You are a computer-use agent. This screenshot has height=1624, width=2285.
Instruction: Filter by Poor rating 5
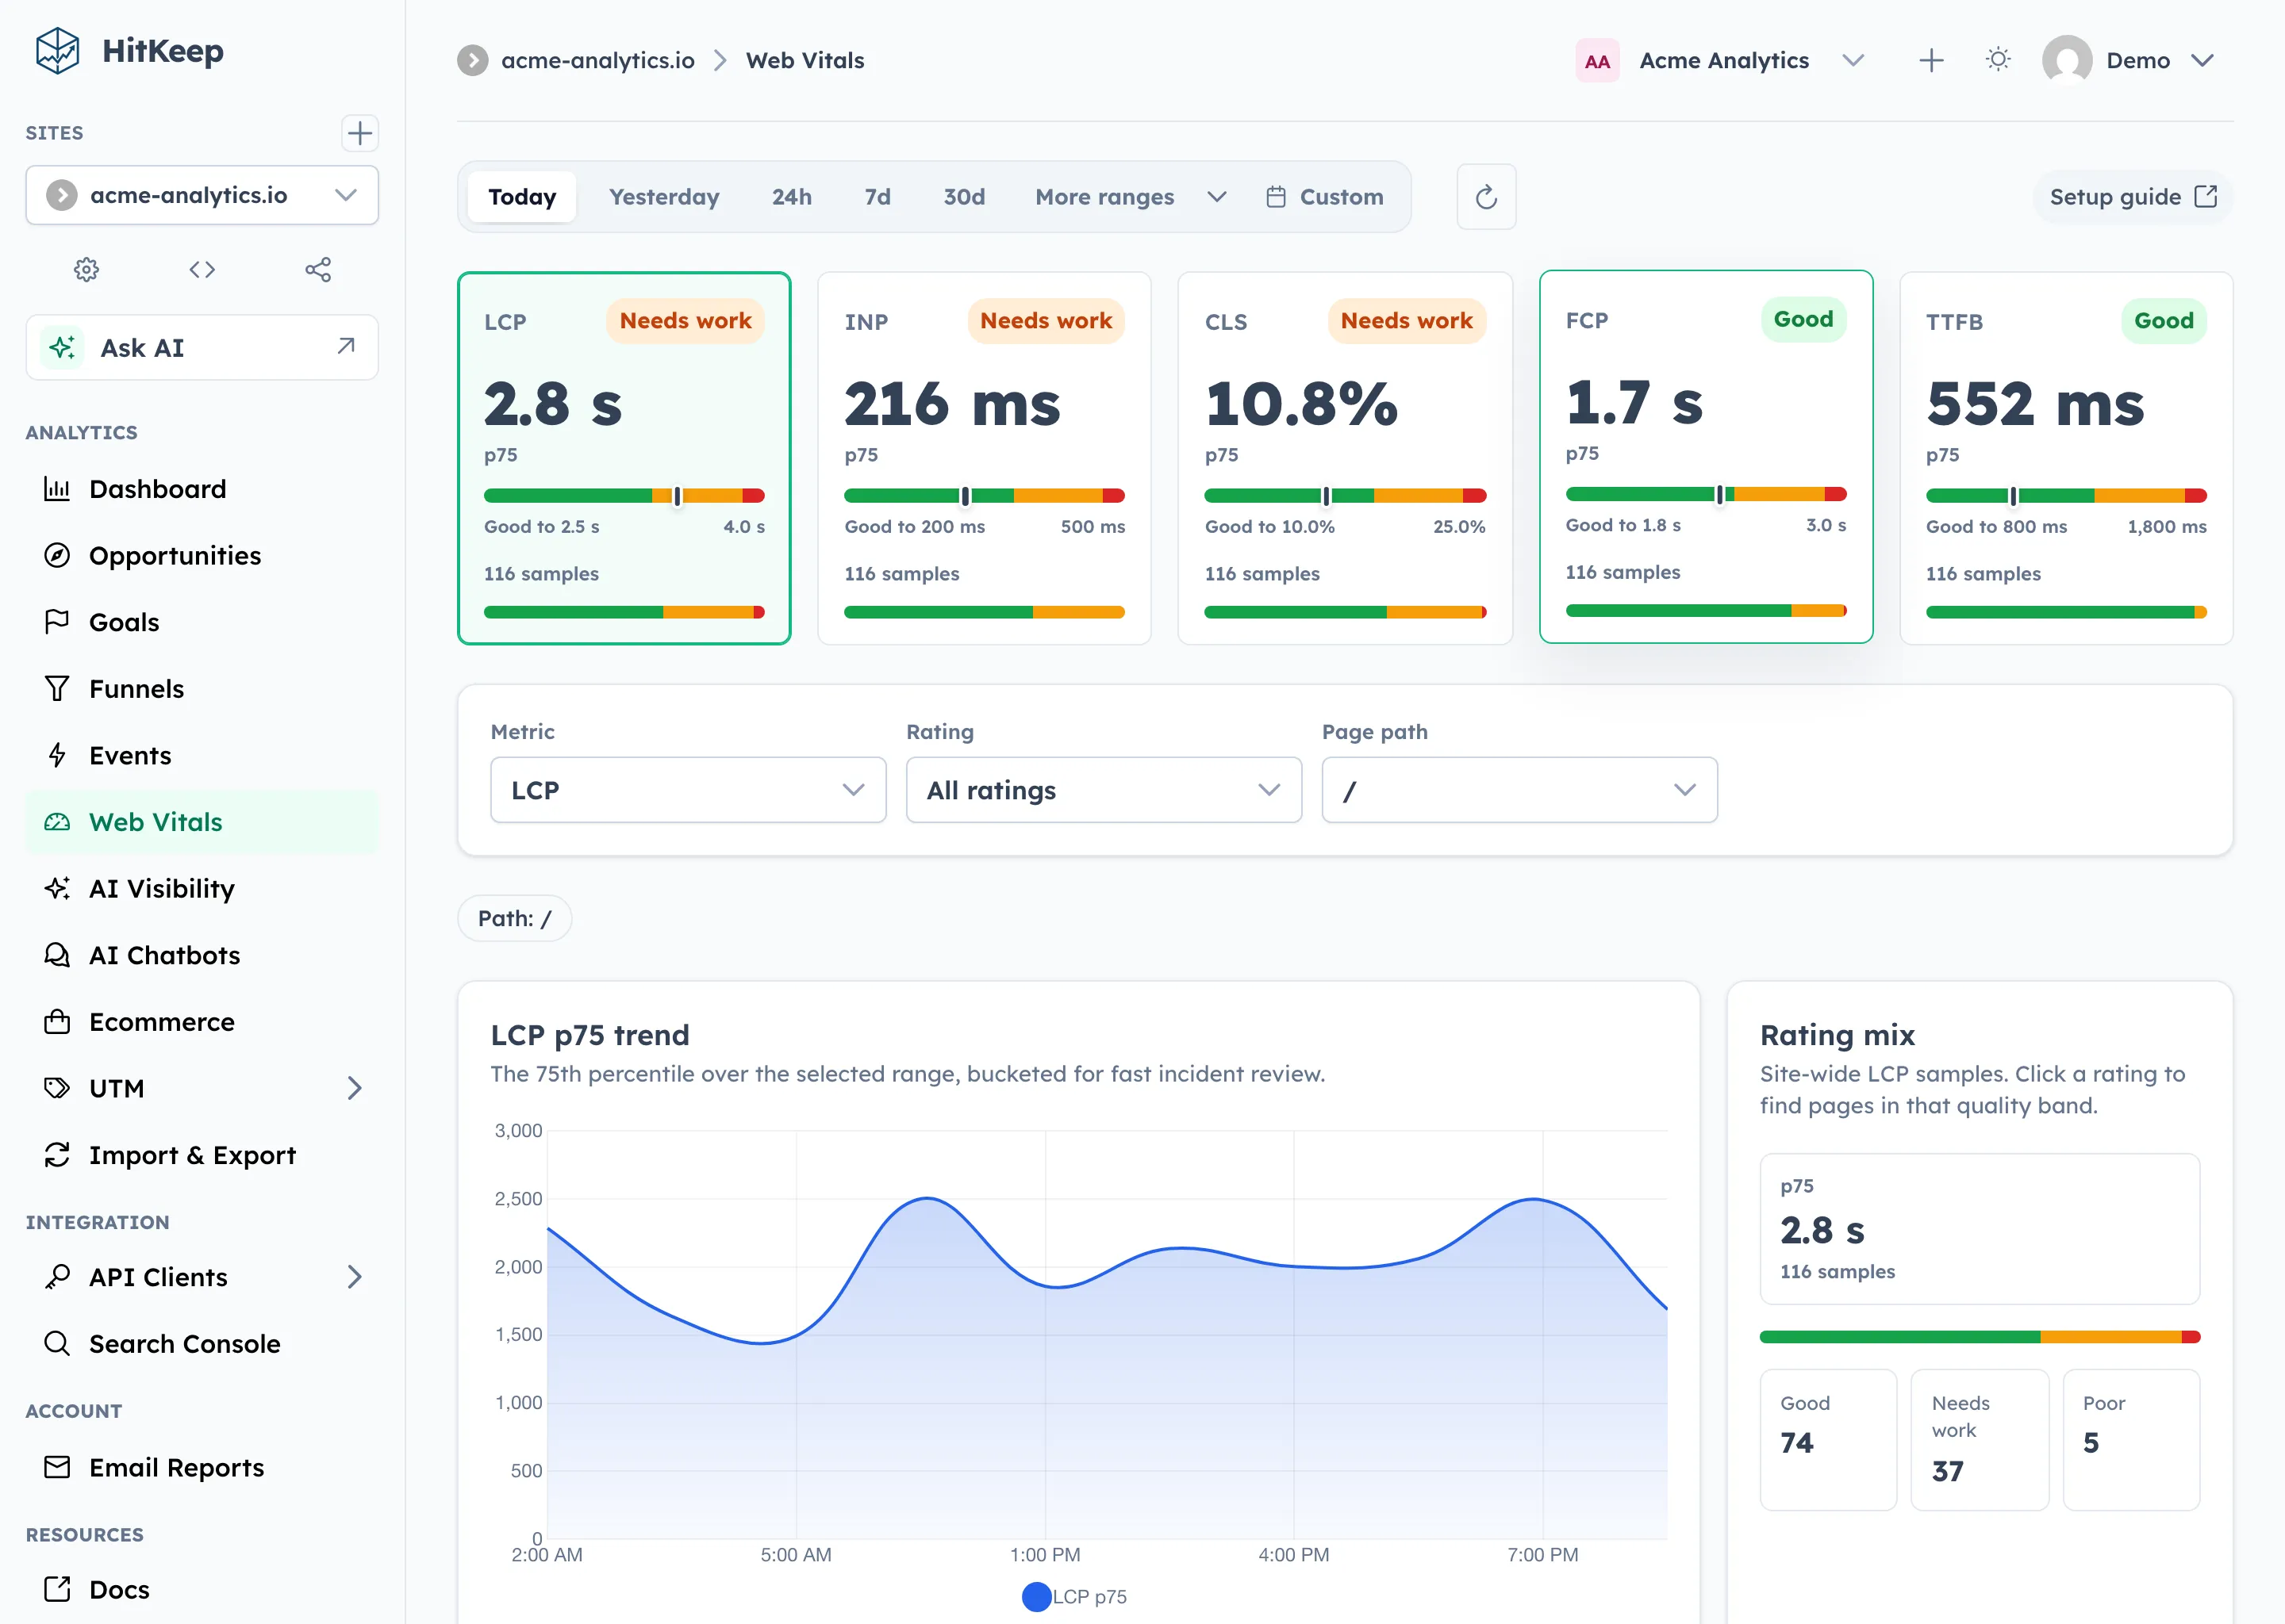[x=2131, y=1439]
